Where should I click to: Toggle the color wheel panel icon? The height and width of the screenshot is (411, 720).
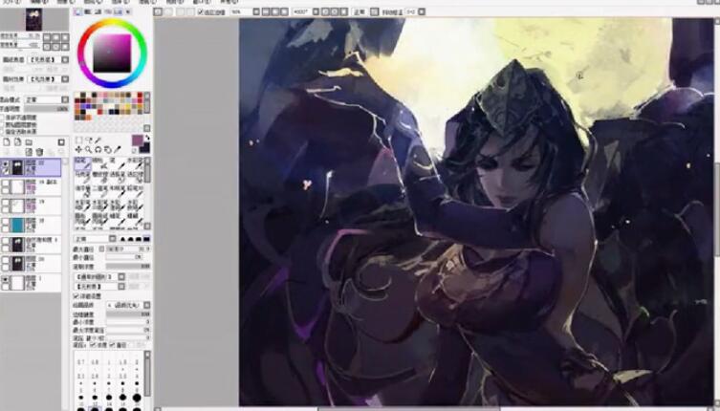[78, 11]
